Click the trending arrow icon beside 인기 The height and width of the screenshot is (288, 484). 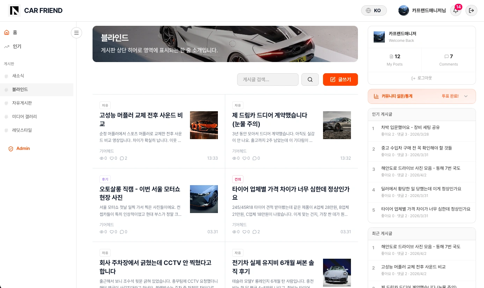coord(7,46)
